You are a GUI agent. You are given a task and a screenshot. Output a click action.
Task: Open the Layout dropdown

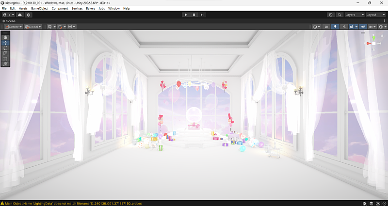(375, 15)
